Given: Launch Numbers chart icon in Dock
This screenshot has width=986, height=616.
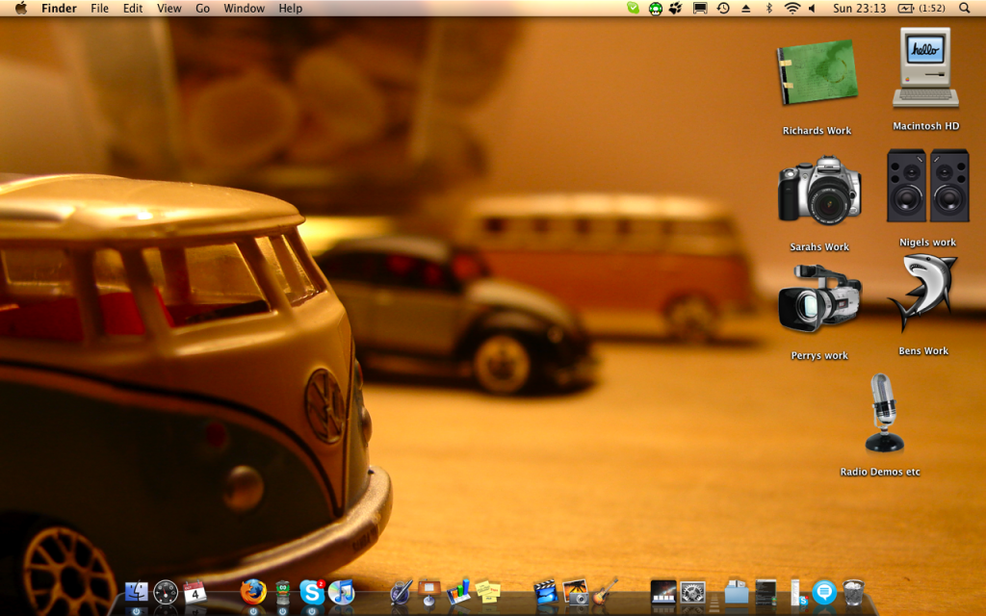Looking at the screenshot, I should pos(458,592).
